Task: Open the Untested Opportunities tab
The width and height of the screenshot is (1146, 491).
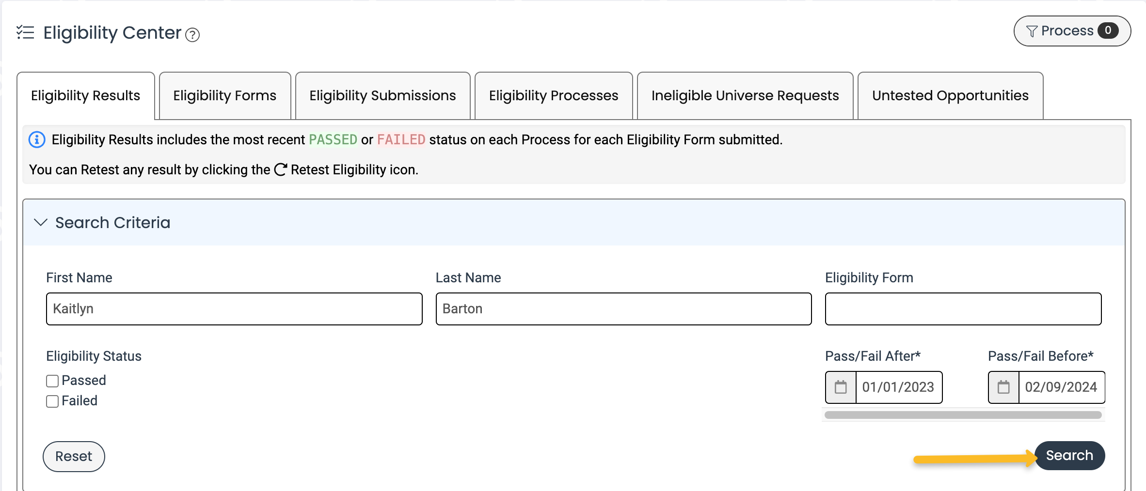Action: coord(950,96)
